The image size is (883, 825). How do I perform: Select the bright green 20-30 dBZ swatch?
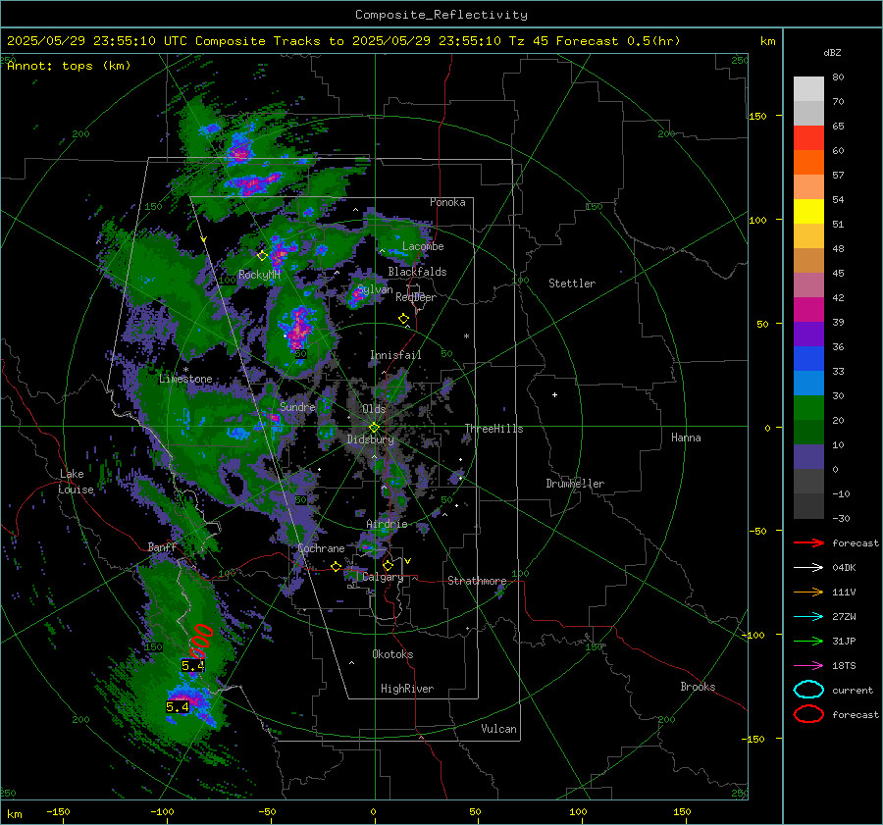point(808,408)
